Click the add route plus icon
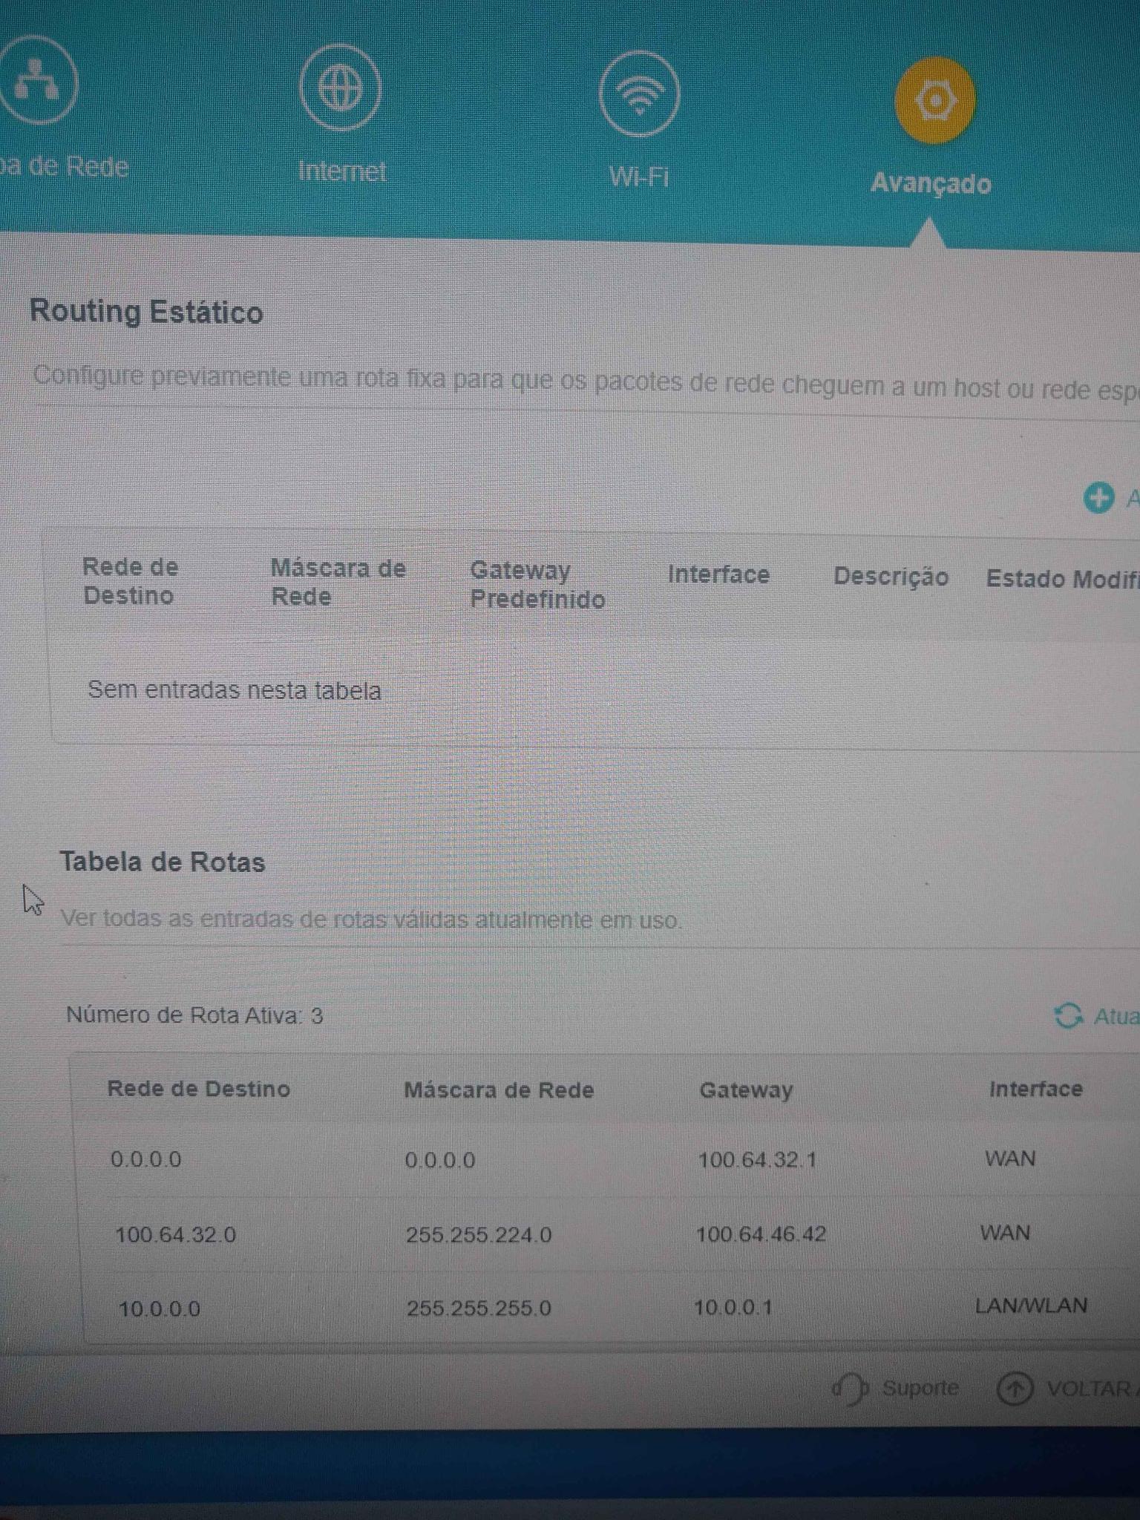This screenshot has height=1520, width=1140. point(1099,498)
